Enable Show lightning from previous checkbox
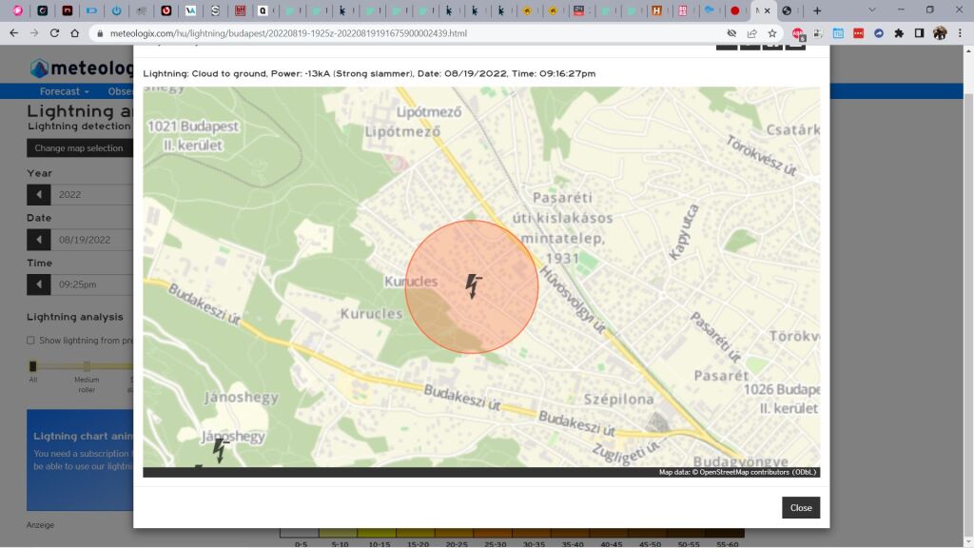 [x=30, y=341]
